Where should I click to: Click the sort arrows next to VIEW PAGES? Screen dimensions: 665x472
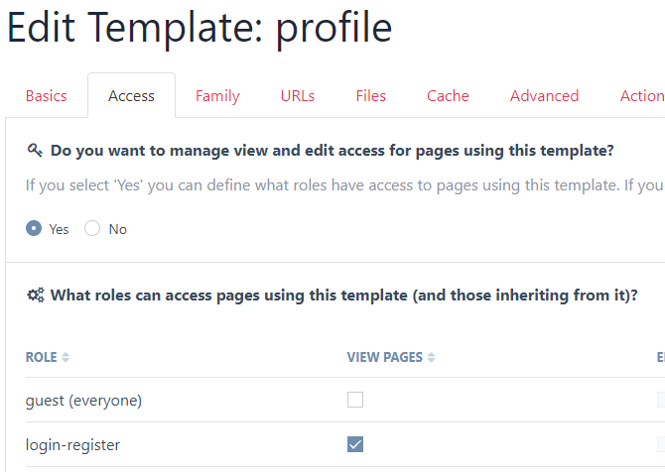click(432, 357)
